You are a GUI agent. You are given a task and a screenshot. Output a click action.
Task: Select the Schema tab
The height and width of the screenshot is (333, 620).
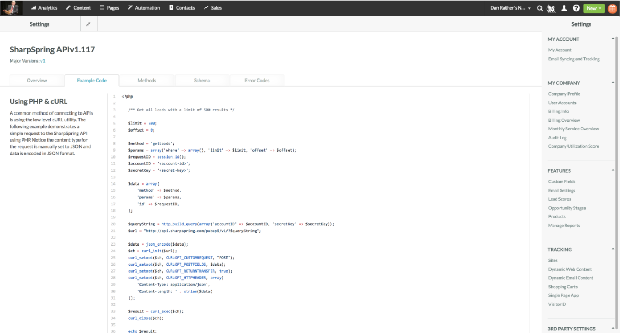[x=202, y=81]
